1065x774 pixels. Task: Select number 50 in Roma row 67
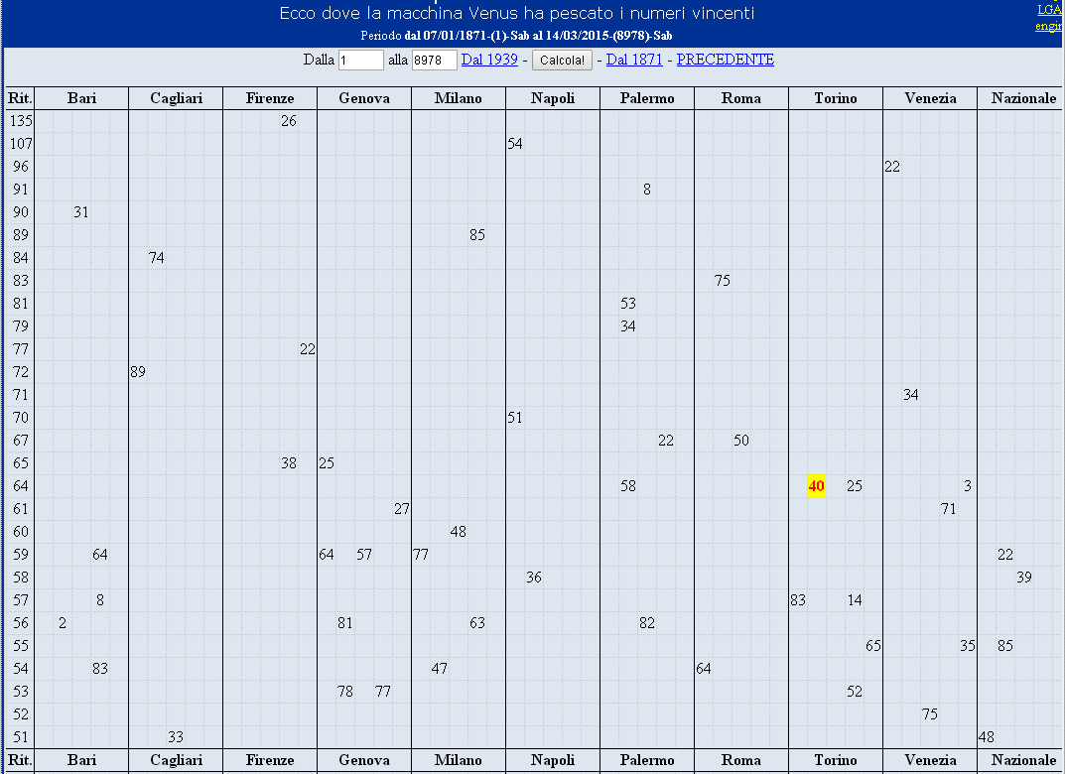741,441
